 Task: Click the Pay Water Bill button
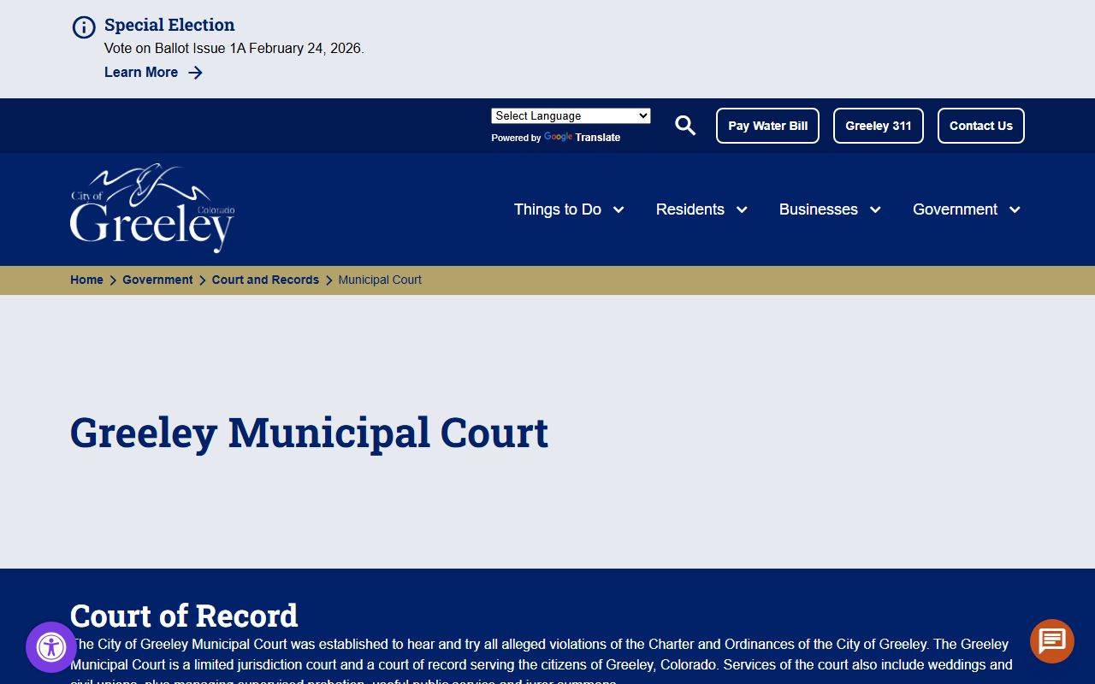click(768, 126)
